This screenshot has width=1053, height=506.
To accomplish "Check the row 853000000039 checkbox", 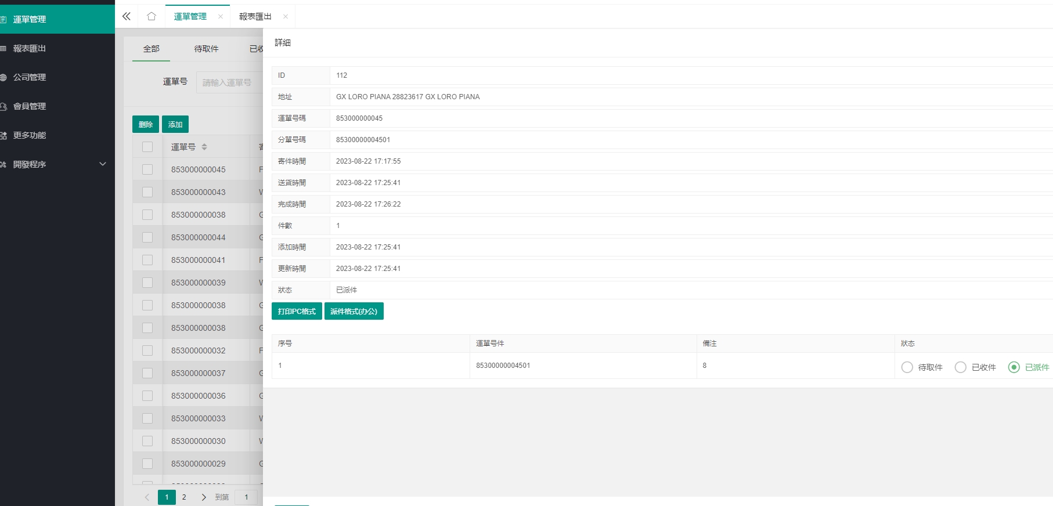I will pyautogui.click(x=147, y=283).
